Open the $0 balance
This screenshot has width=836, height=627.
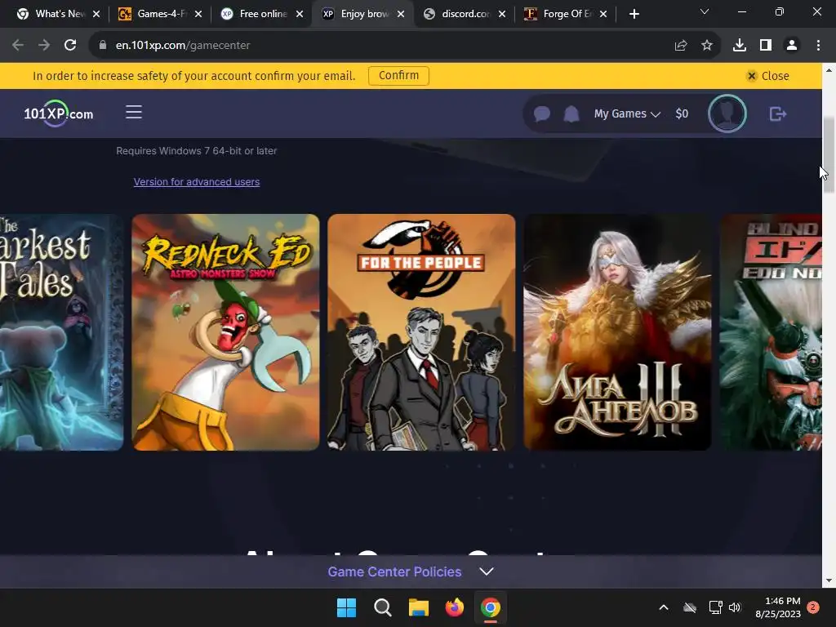(682, 113)
